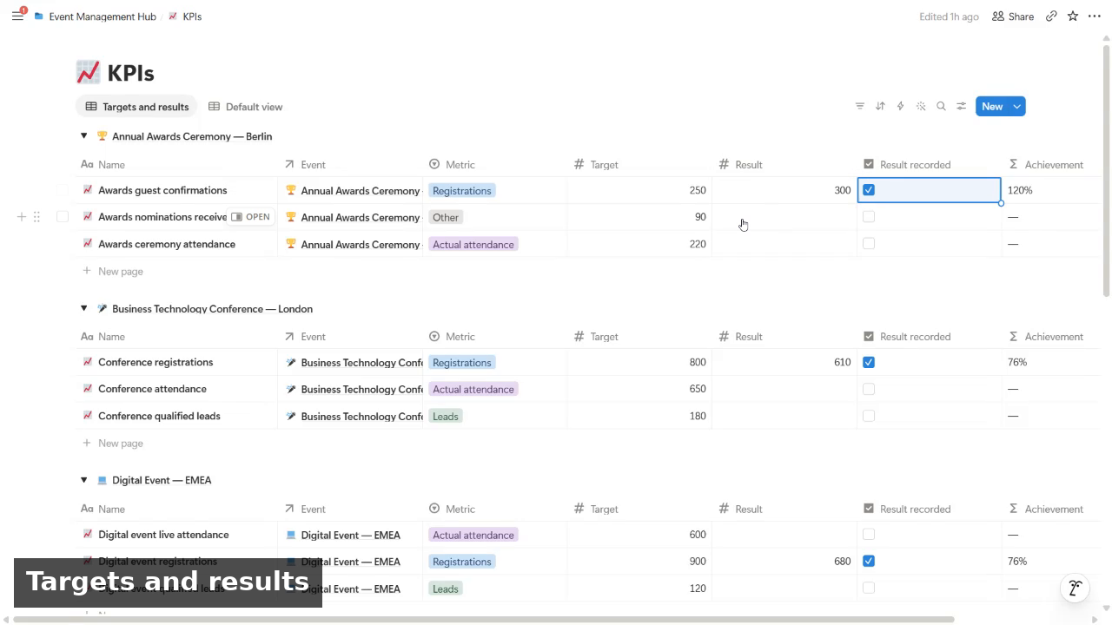Uncheck Result recorded for Awards guest confirmations
1112x625 pixels.
click(x=869, y=190)
